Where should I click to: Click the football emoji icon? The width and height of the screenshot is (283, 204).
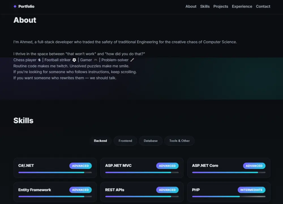(74, 60)
